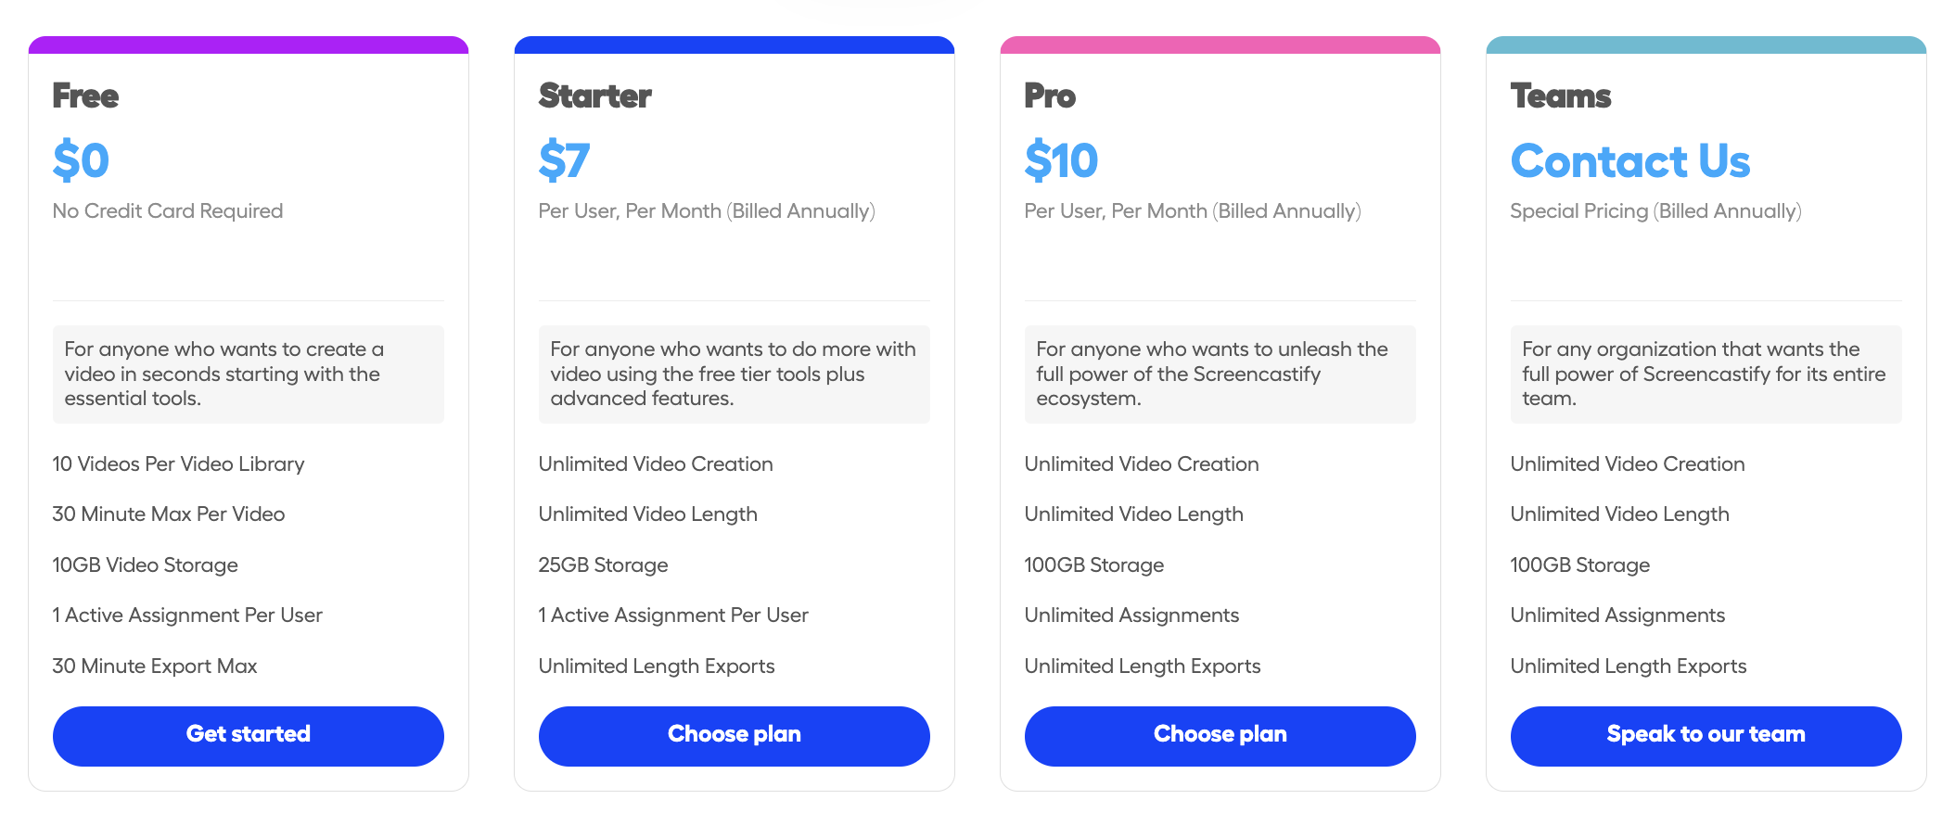Choose the Starter plan button
This screenshot has width=1955, height=825.
coord(734,736)
